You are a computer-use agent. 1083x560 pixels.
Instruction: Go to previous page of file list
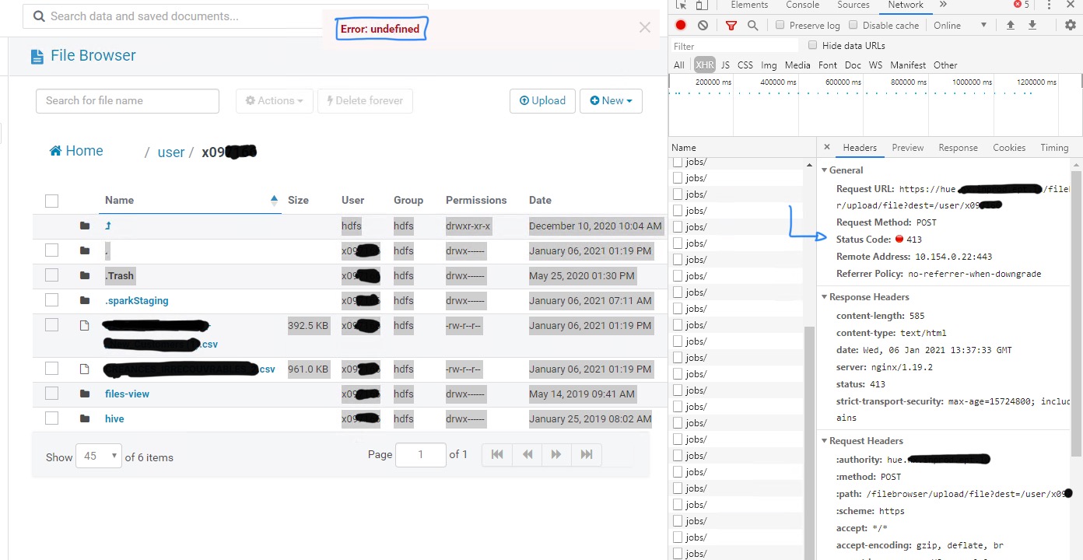(527, 454)
